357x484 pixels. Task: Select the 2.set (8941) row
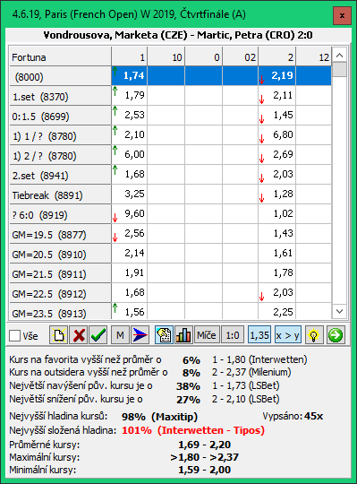(x=60, y=176)
